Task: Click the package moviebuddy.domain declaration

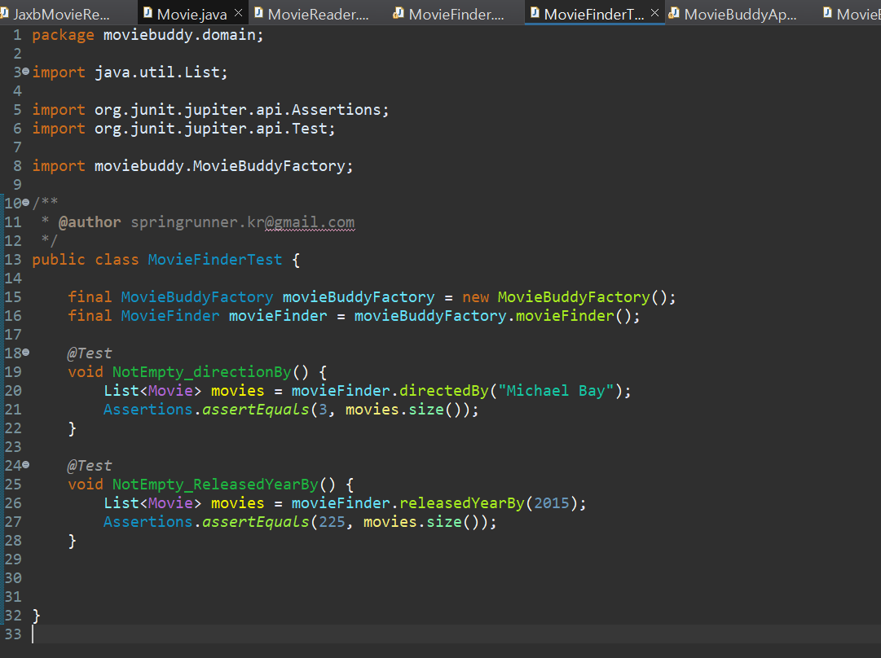Action: pos(148,35)
